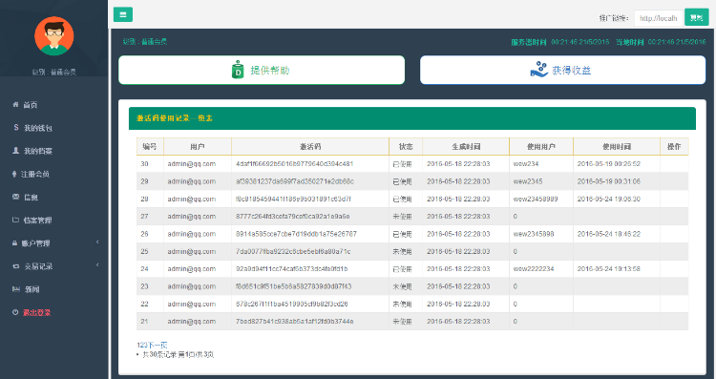Click user wow234 in the table

coord(526,163)
